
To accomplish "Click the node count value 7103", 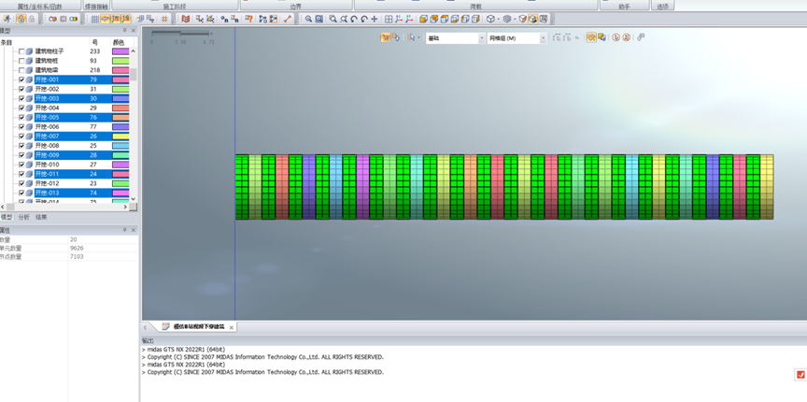I will [77, 257].
